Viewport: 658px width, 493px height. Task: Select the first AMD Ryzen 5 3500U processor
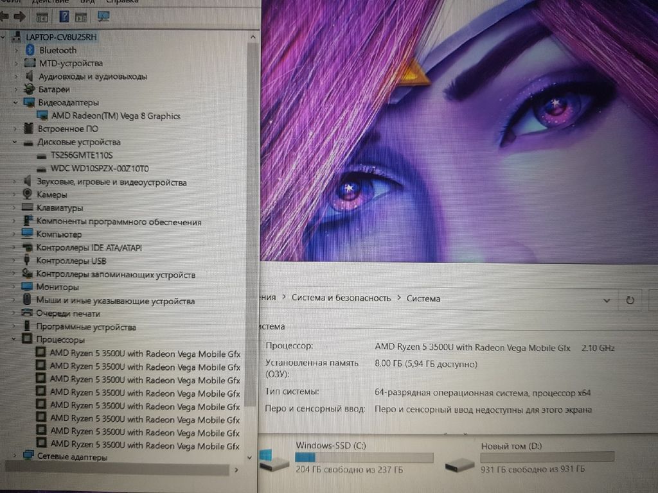[x=145, y=353]
